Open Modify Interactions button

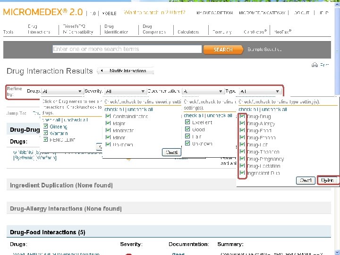pos(126,71)
